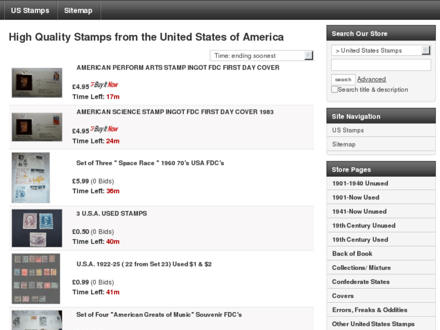The width and height of the screenshot is (440, 330).
Task: Select Sitemap under Site Navigation sidebar
Action: (x=344, y=144)
